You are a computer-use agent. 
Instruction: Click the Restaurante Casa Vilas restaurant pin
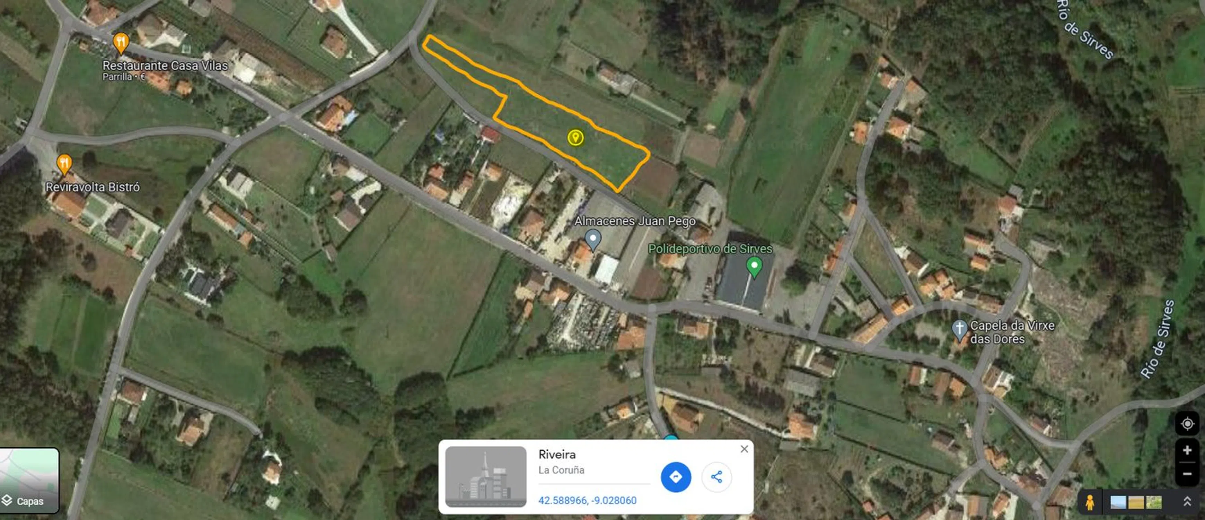click(121, 44)
